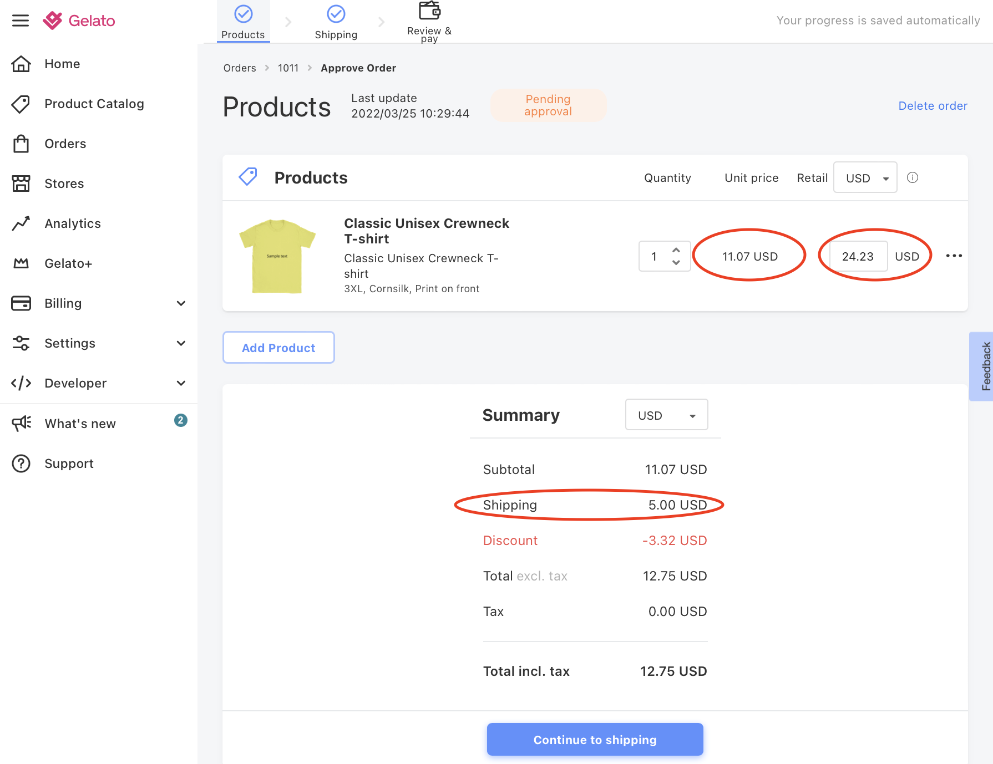The width and height of the screenshot is (993, 764).
Task: Click the Total incl. tax 12.75 USD value
Action: 673,671
